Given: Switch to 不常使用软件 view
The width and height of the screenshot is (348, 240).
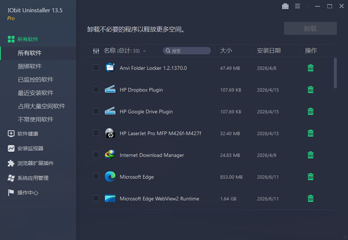Looking at the screenshot, I should tap(35, 119).
